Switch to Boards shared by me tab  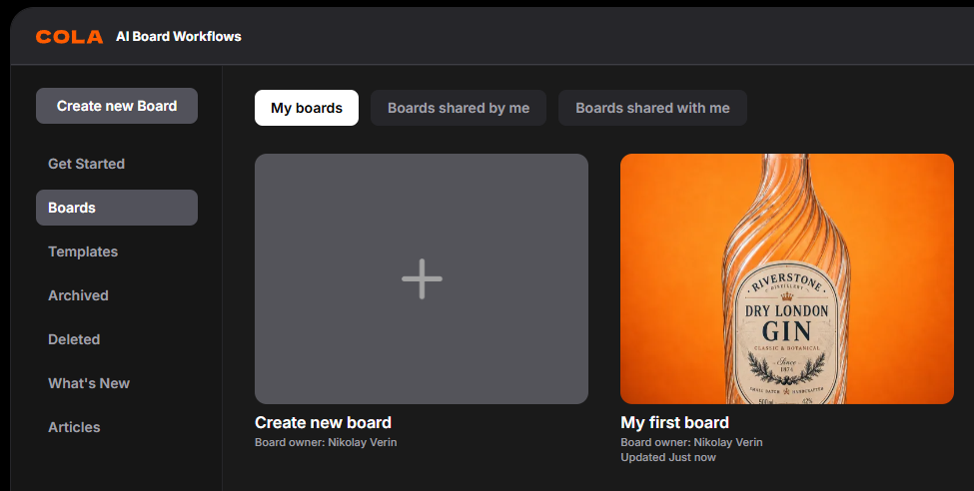click(x=459, y=108)
